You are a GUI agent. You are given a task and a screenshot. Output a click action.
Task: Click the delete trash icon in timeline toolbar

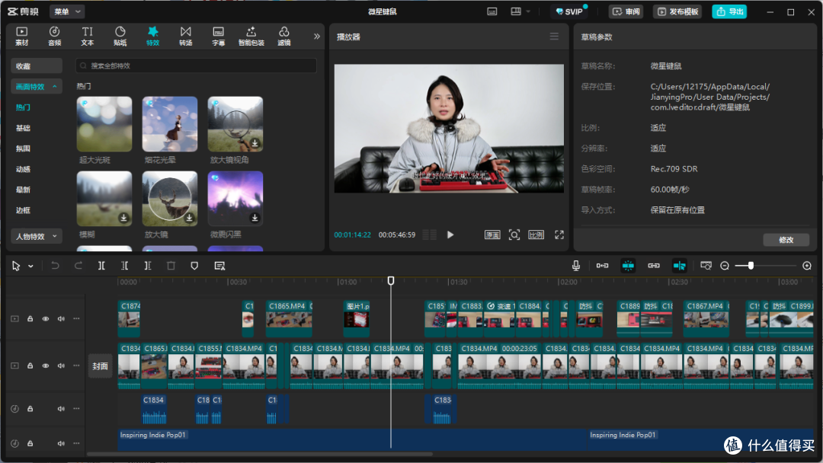click(171, 266)
